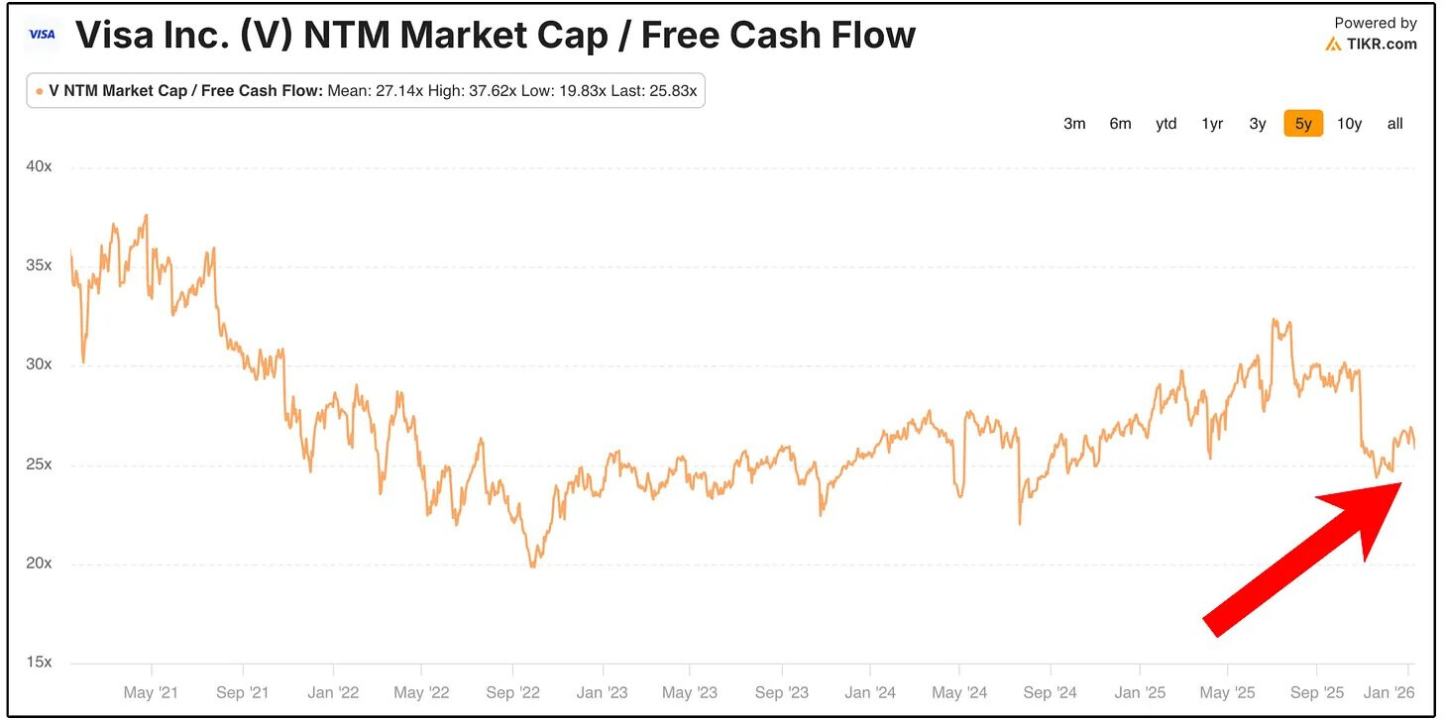This screenshot has width=1443, height=720.
Task: Click the Sep '22 x-axis label
Action: click(511, 693)
